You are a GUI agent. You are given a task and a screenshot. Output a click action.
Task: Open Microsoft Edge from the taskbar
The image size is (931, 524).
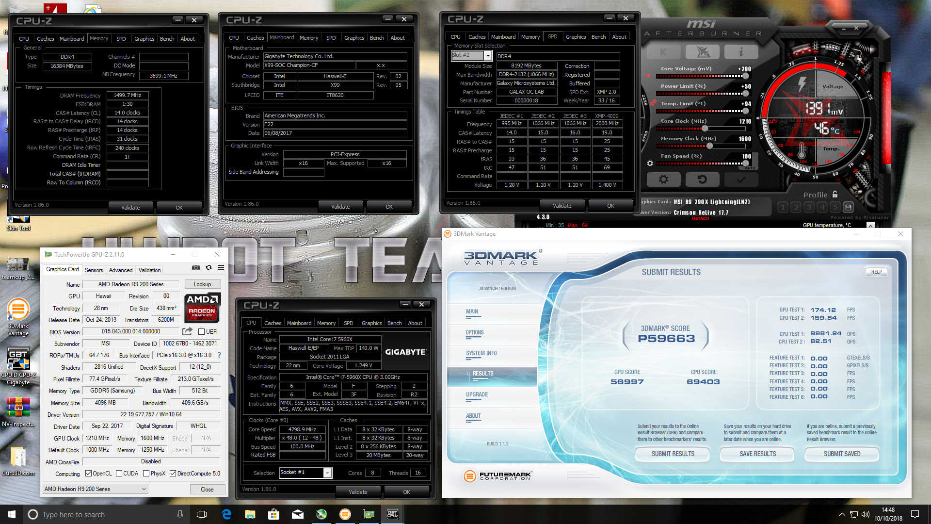click(x=226, y=514)
